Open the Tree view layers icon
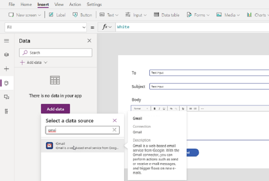This screenshot has height=181, width=269. (7, 55)
